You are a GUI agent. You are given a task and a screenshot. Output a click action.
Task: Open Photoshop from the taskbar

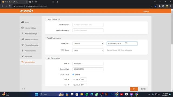click(x=112, y=94)
